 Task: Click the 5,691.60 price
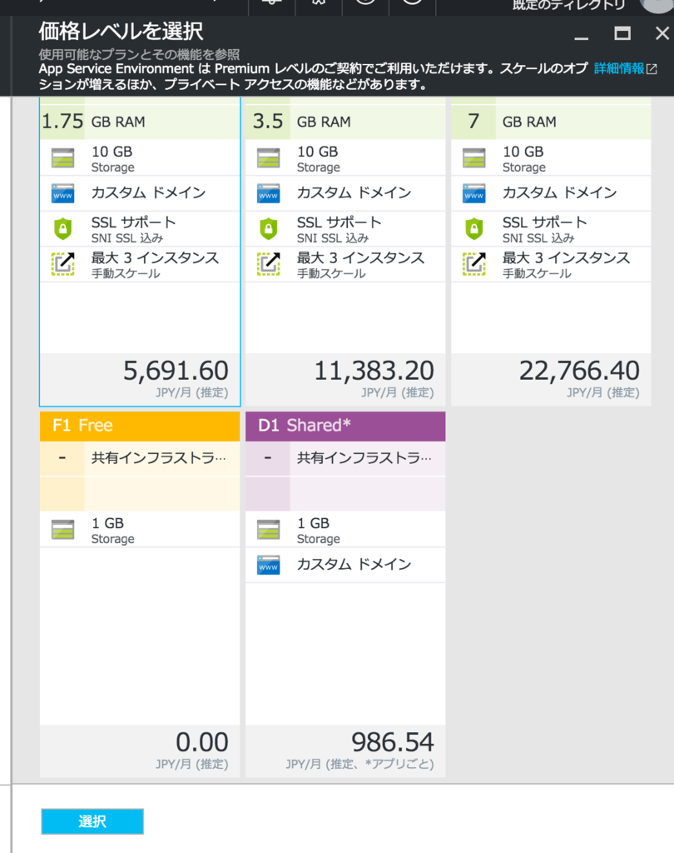pyautogui.click(x=176, y=371)
